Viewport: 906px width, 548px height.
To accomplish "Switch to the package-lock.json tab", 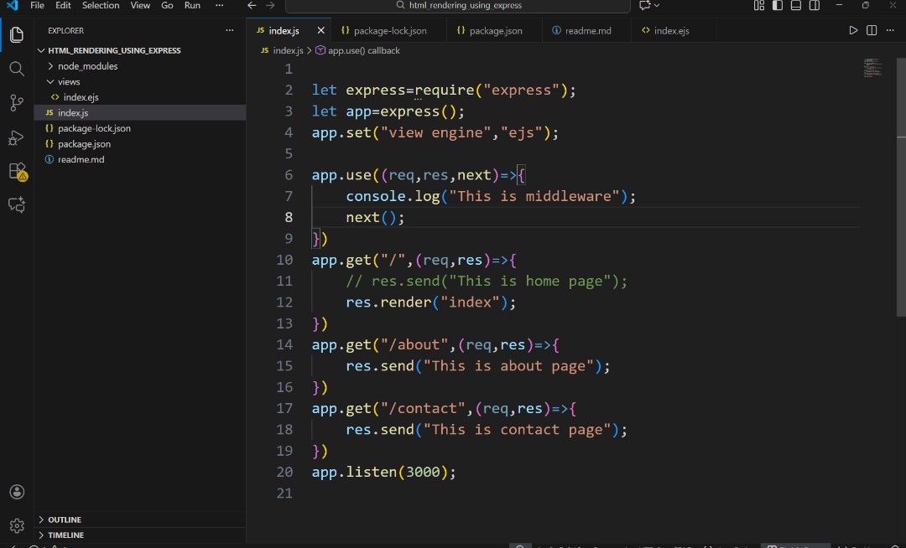I will click(389, 30).
